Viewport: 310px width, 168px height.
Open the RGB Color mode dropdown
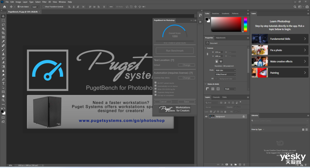click(x=225, y=70)
